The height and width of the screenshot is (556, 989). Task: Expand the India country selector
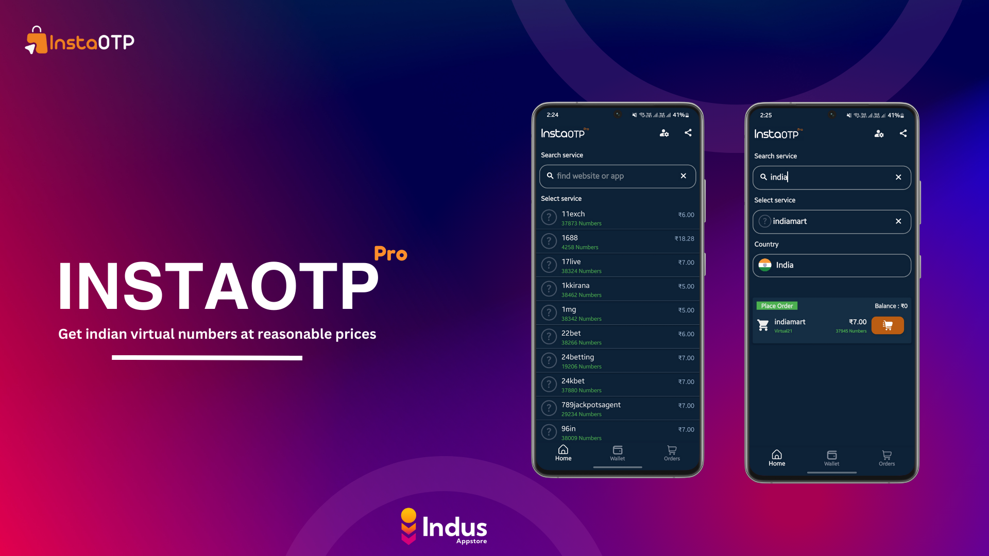coord(831,265)
